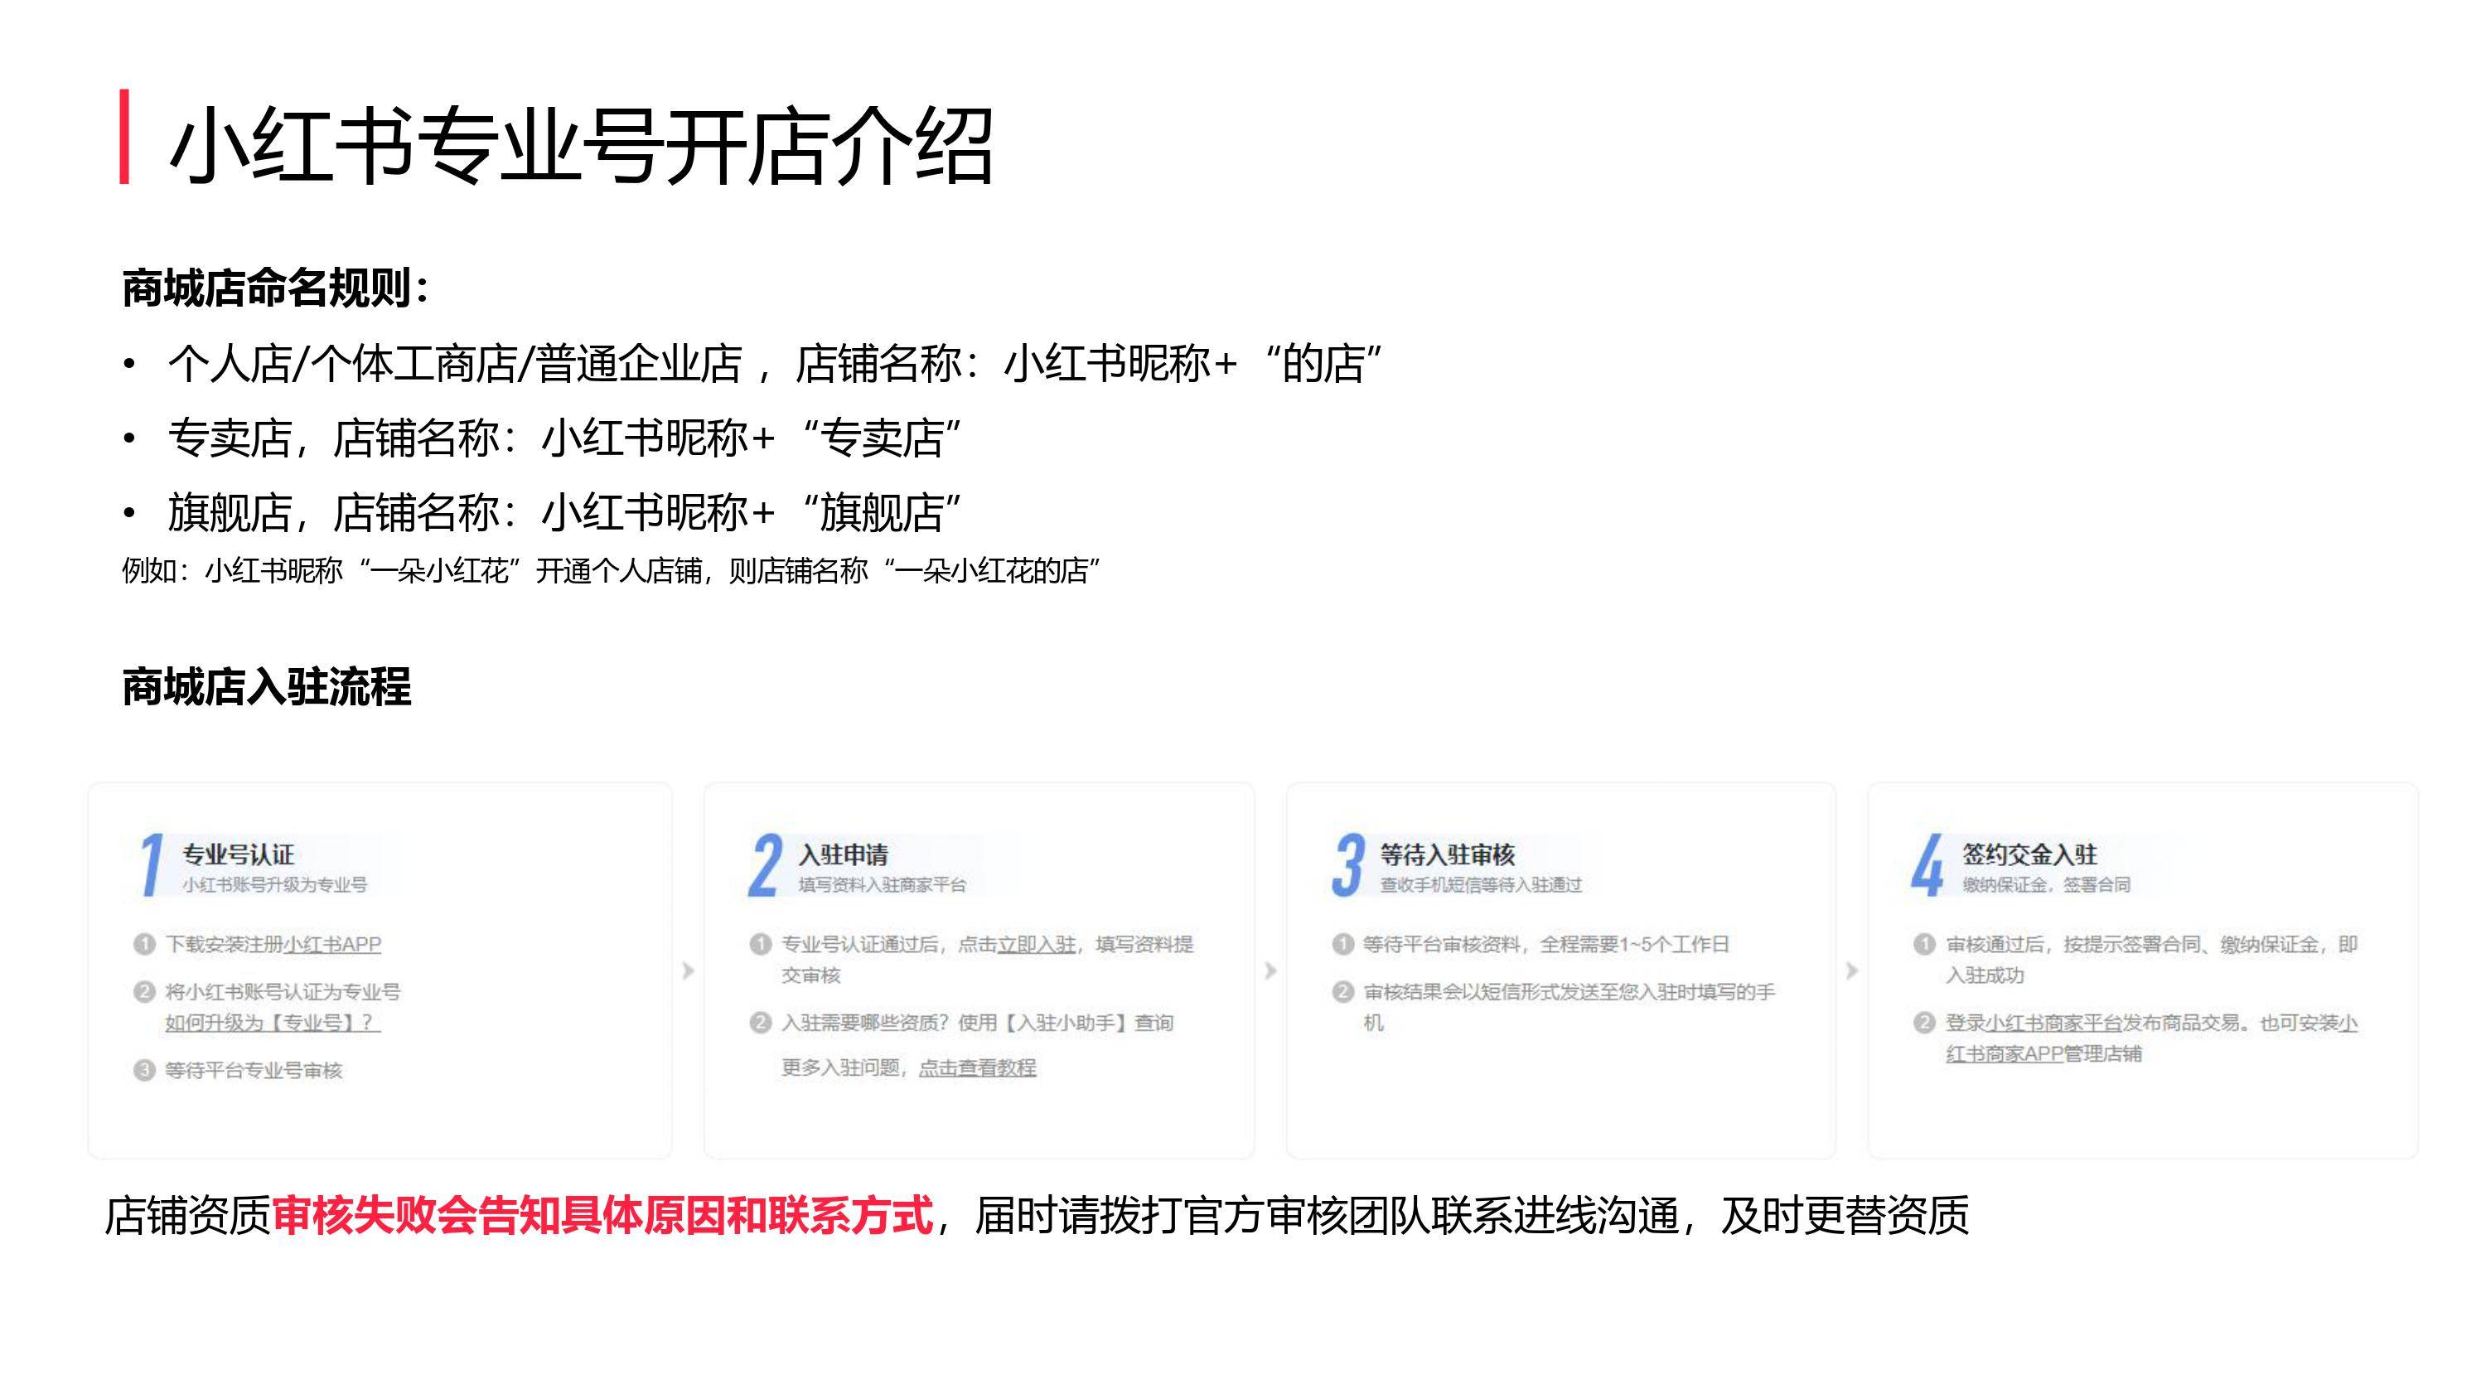Open the 小红书APP download link

[x=332, y=944]
